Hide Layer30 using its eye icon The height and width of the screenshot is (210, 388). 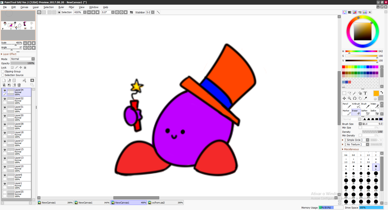pos(5,116)
